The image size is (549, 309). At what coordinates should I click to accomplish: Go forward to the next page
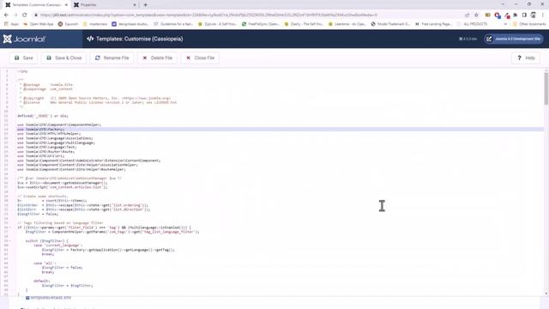15,15
